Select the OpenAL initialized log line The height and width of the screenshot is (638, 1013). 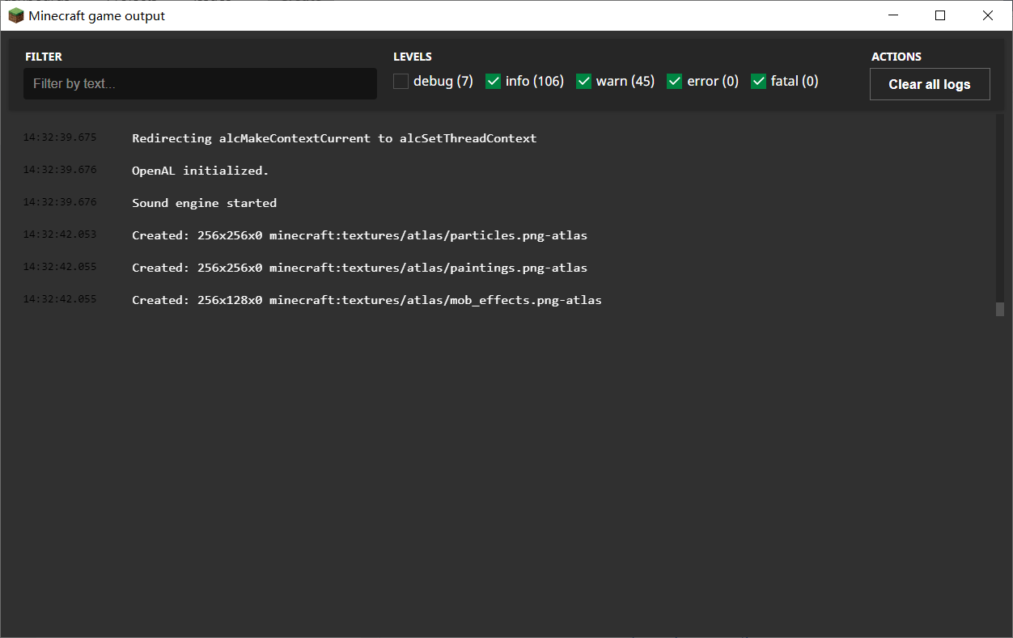click(200, 171)
